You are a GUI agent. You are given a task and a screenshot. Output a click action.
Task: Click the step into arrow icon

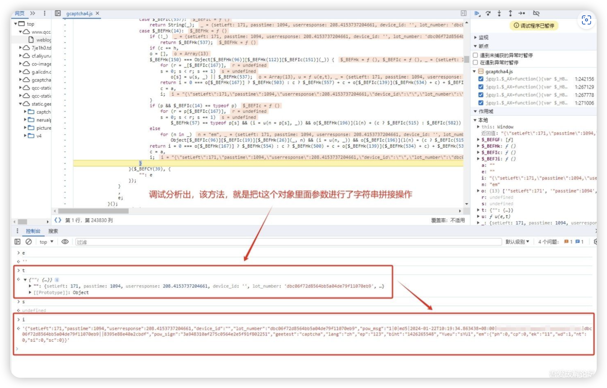click(499, 13)
